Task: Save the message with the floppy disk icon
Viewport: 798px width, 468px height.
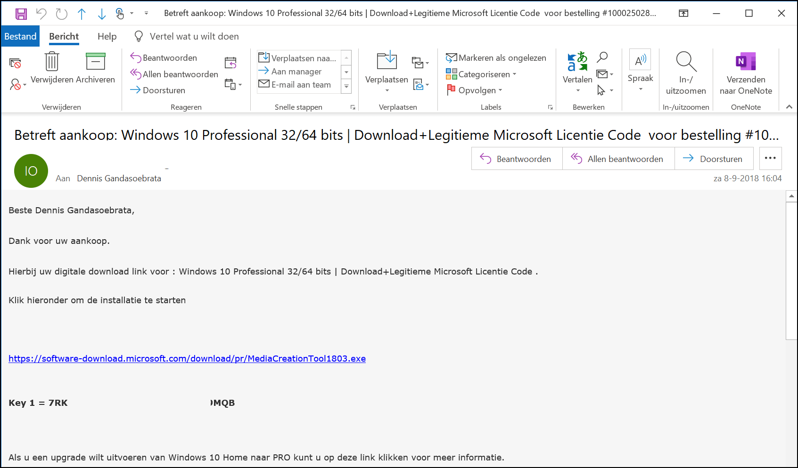Action: pyautogui.click(x=21, y=14)
